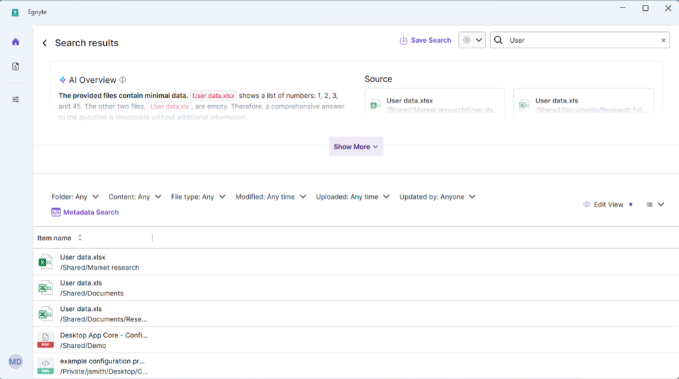
Task: Click the XML icon for example configuration
Action: 45,366
